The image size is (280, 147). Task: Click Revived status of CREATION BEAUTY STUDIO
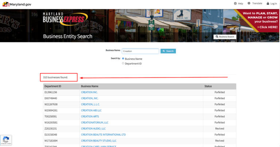[219, 141]
